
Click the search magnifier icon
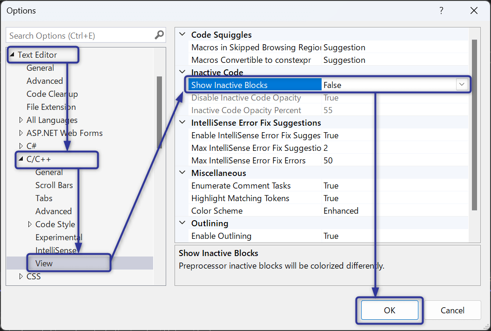[x=159, y=35]
